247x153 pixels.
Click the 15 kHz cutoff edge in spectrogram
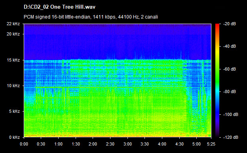tap(118, 60)
